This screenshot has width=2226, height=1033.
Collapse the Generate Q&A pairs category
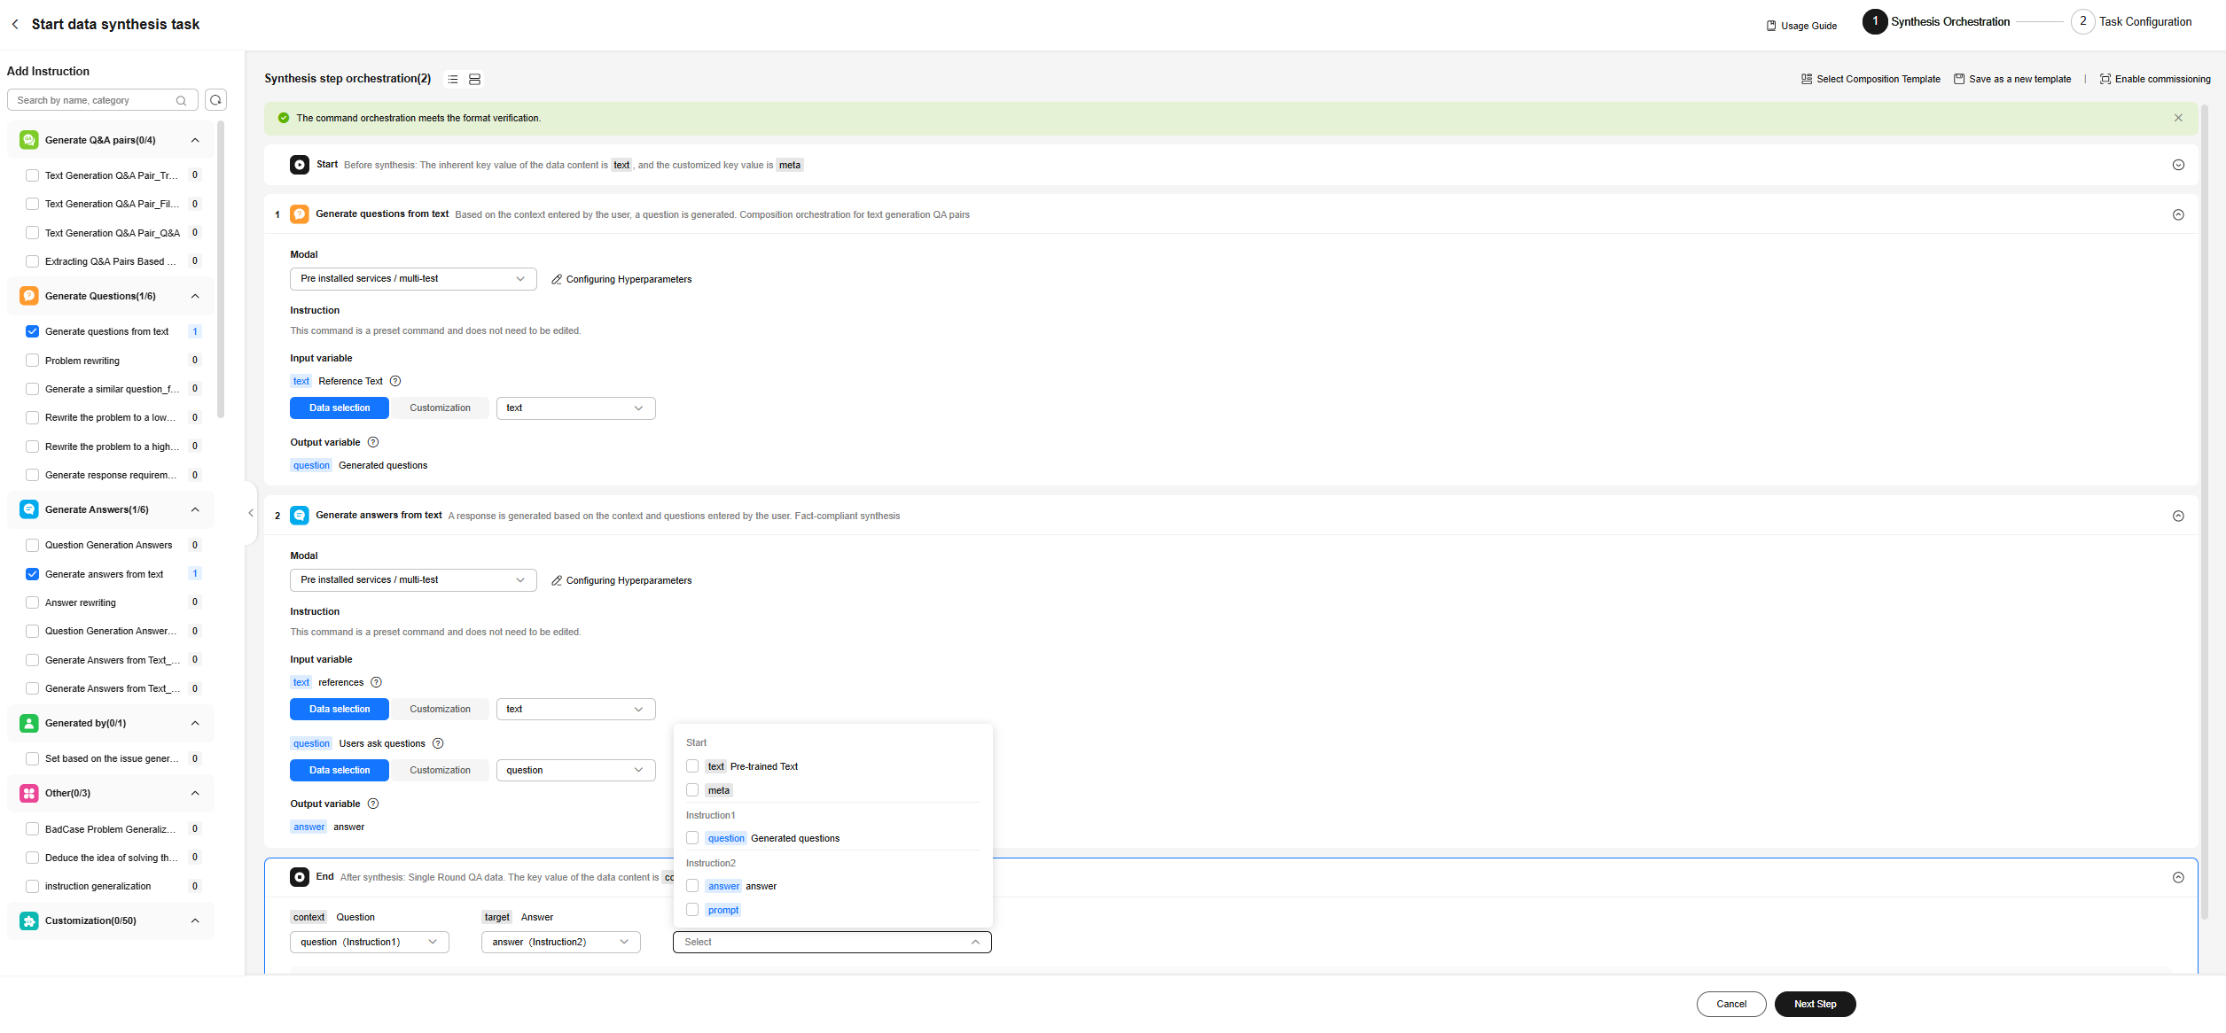(195, 140)
